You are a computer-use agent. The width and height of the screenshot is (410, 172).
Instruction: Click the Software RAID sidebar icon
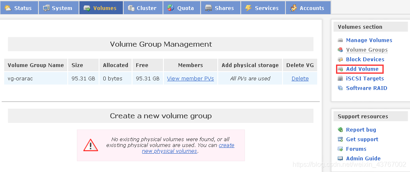tap(340, 88)
